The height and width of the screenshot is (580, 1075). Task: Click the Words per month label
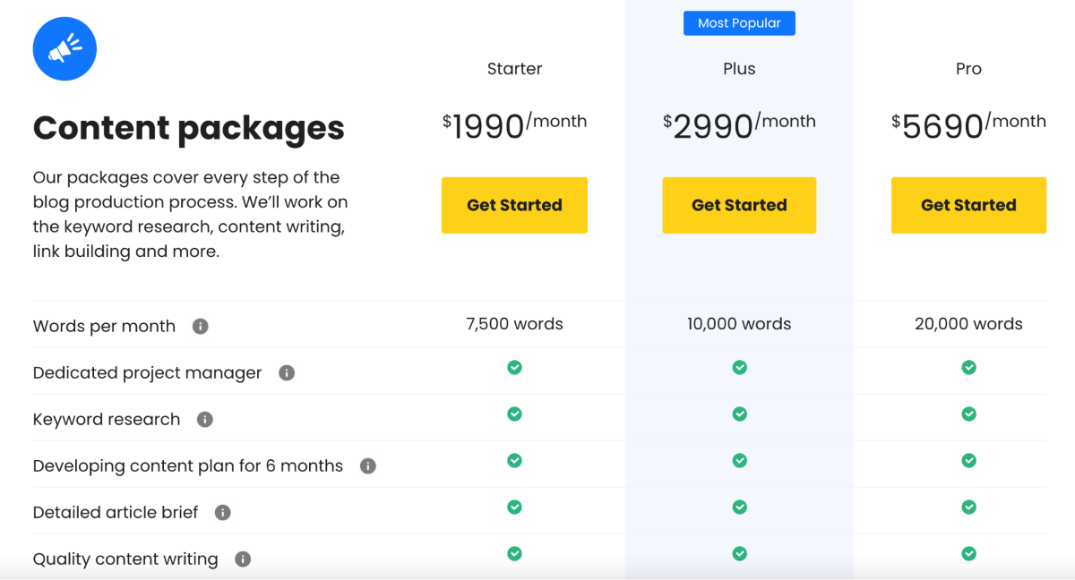tap(104, 326)
